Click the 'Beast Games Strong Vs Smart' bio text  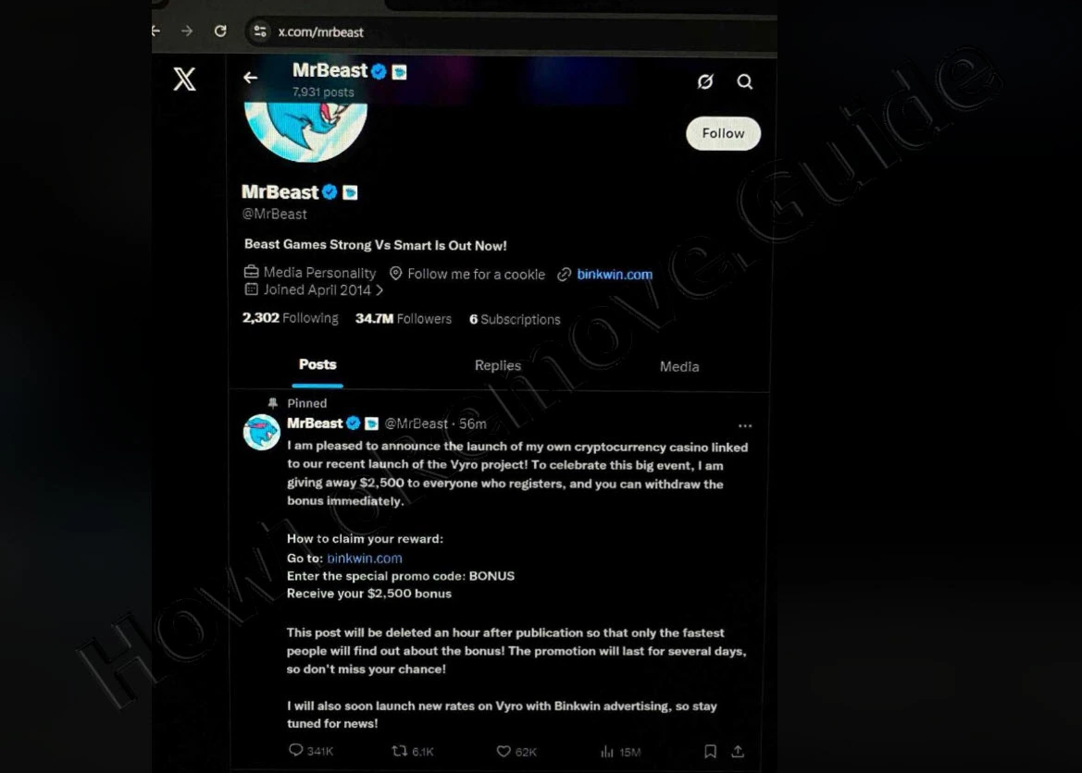[376, 245]
